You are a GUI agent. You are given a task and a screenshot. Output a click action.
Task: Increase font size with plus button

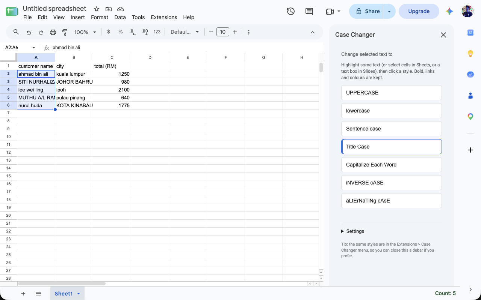(x=235, y=32)
